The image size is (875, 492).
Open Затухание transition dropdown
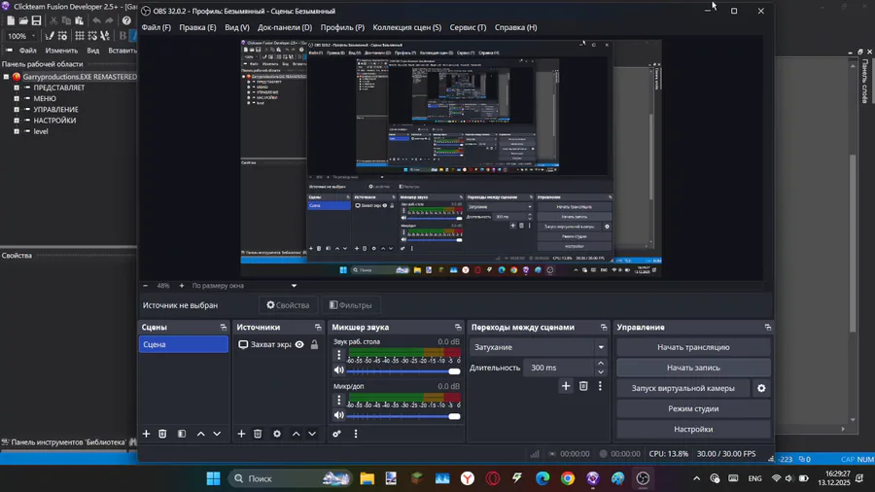(539, 347)
